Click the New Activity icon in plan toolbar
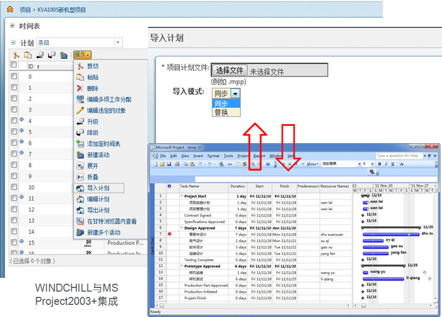 (63, 55)
